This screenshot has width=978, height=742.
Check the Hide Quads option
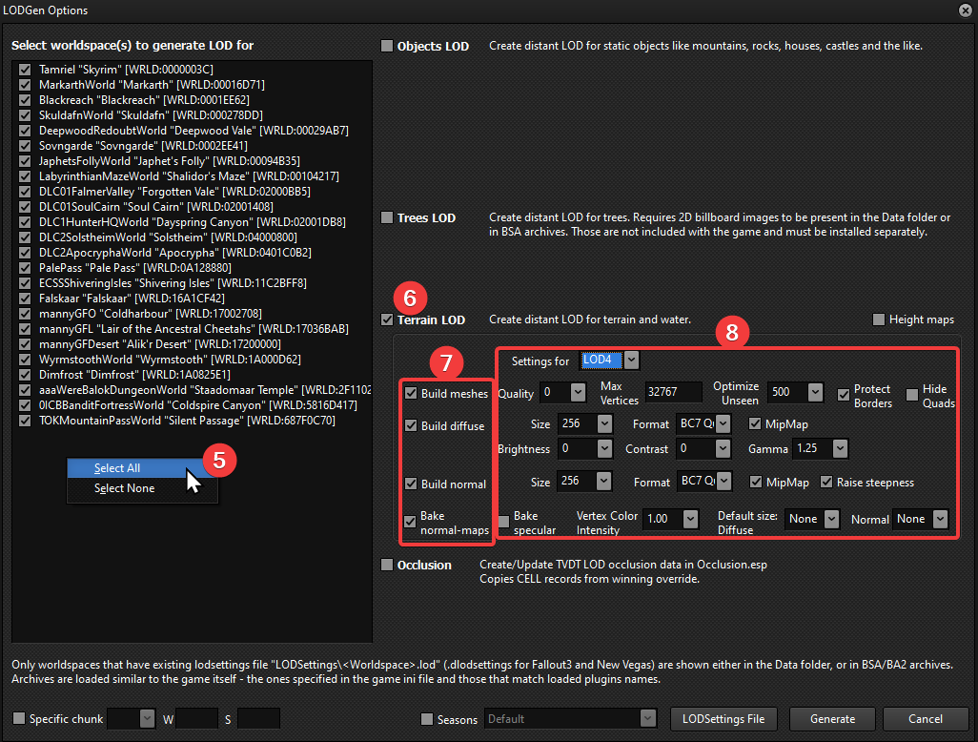912,395
